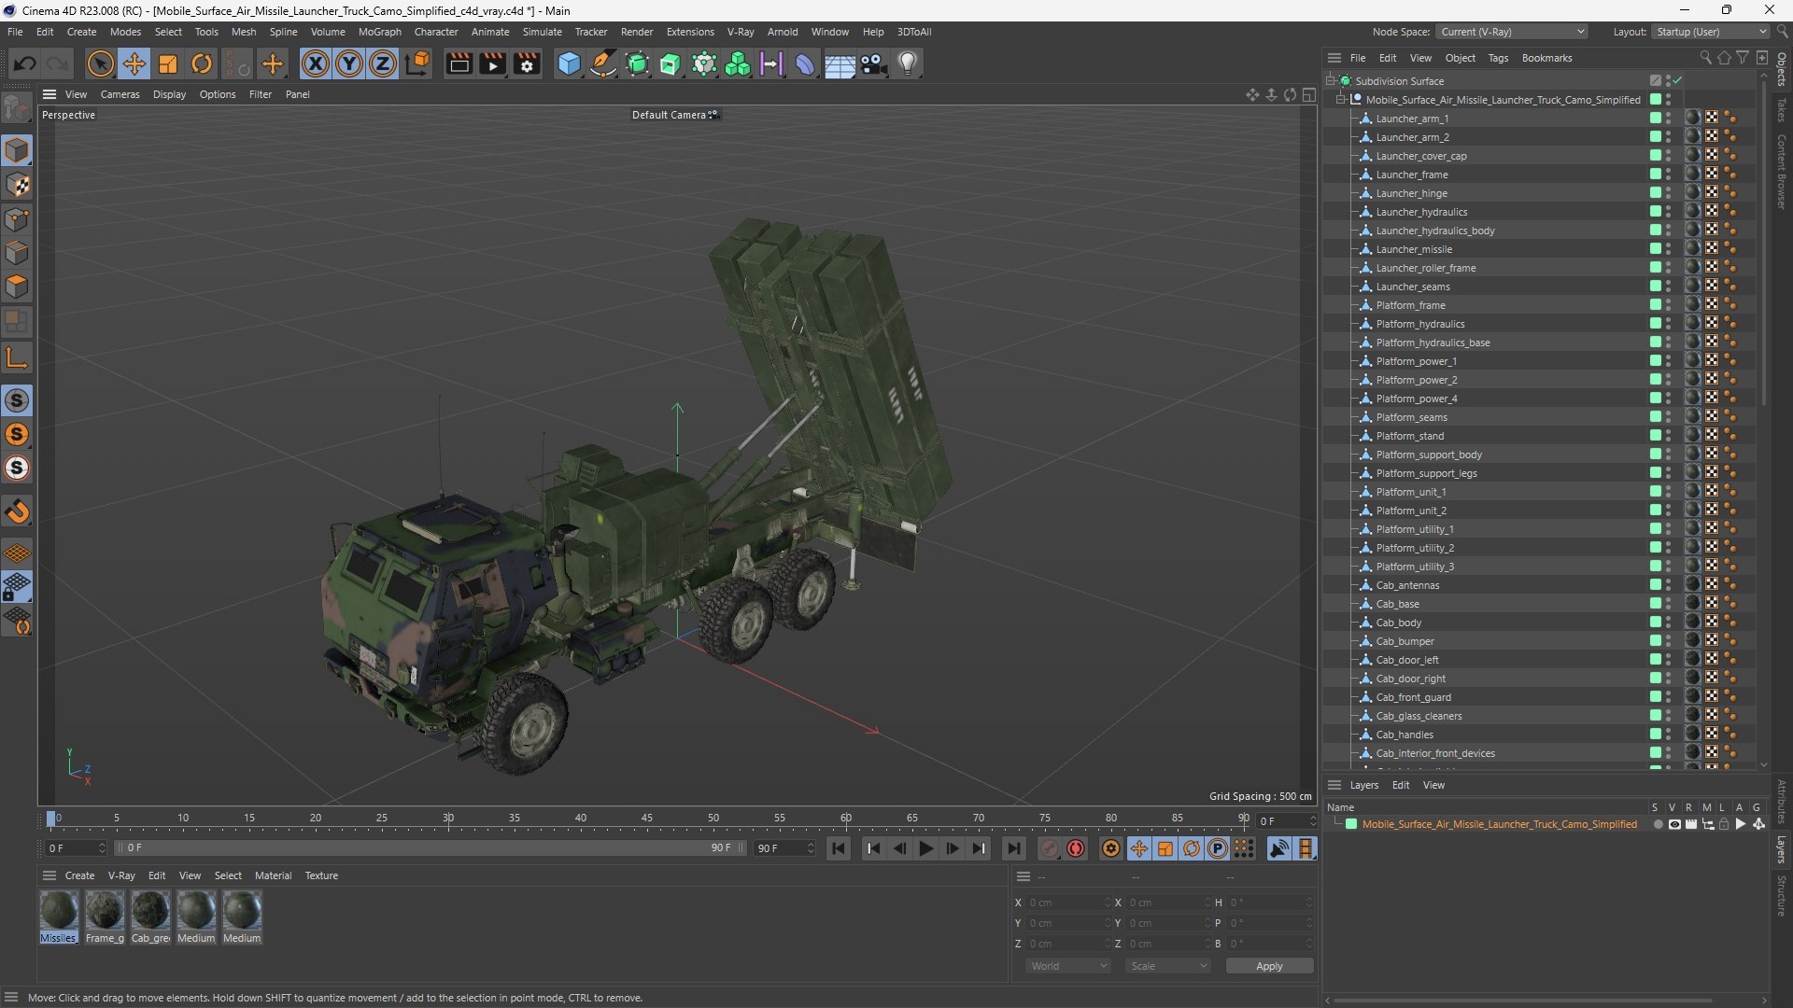Screen dimensions: 1793x1008
Task: Open World coordinate dropdown
Action: click(x=1068, y=966)
